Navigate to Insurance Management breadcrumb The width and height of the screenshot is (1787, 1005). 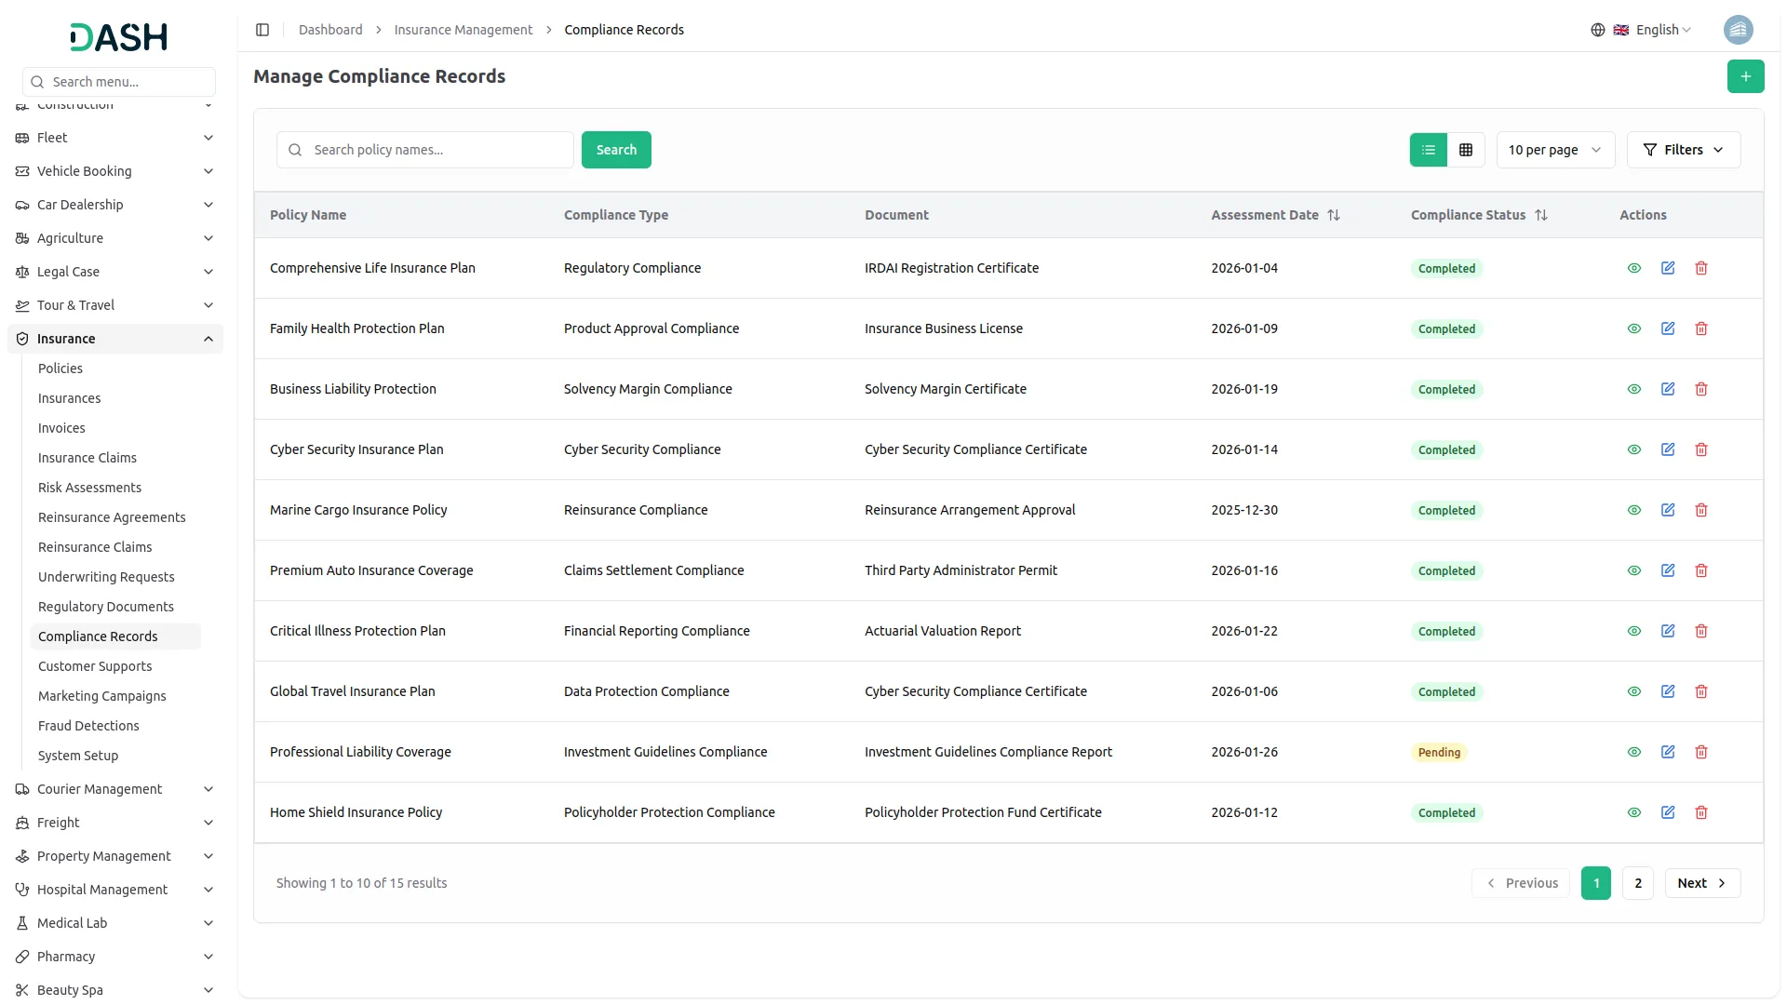tap(463, 29)
